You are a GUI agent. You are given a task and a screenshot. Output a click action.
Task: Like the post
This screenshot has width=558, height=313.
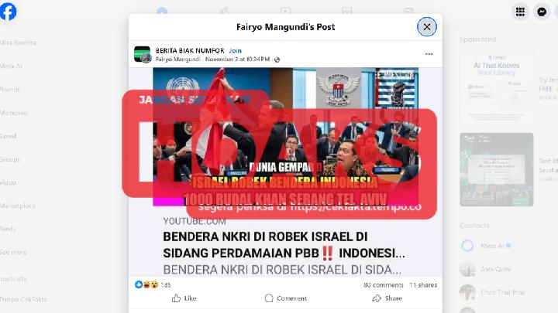tap(184, 298)
